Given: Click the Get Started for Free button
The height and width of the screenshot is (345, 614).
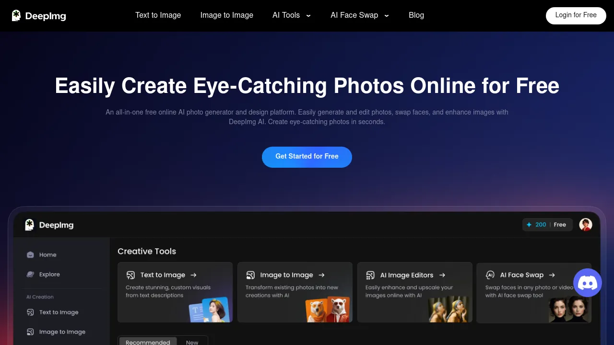Looking at the screenshot, I should (x=307, y=157).
